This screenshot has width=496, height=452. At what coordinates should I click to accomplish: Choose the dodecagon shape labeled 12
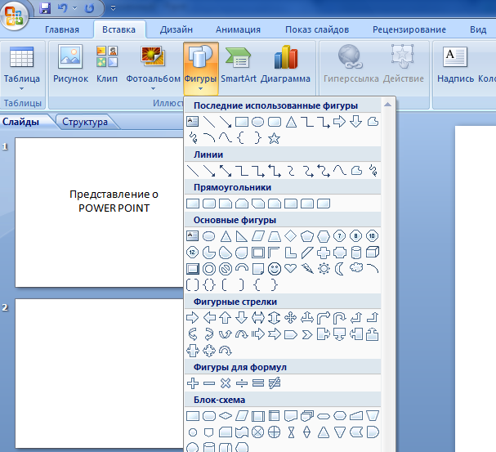pos(193,253)
